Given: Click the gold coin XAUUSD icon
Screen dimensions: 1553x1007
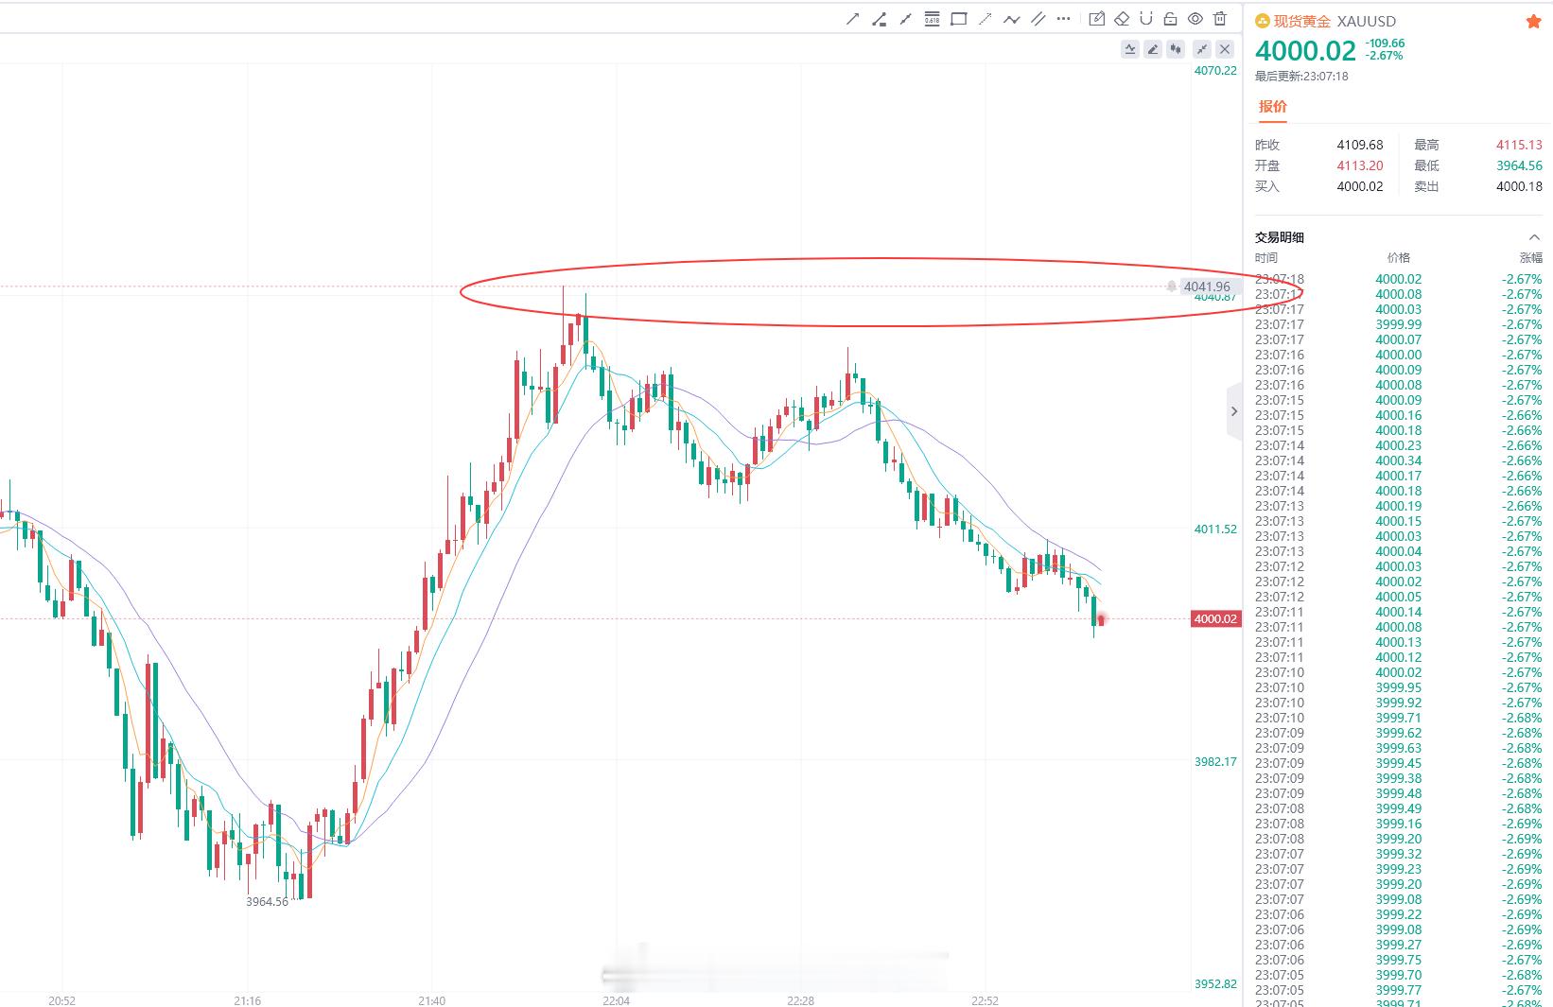Looking at the screenshot, I should [x=1263, y=21].
